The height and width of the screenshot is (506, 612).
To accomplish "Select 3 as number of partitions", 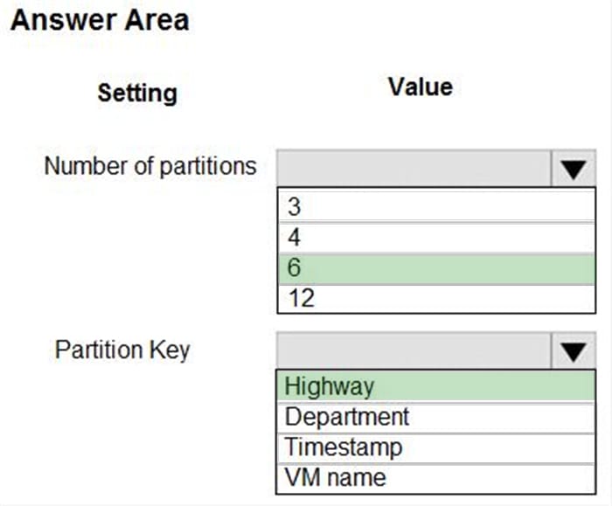I will click(435, 207).
